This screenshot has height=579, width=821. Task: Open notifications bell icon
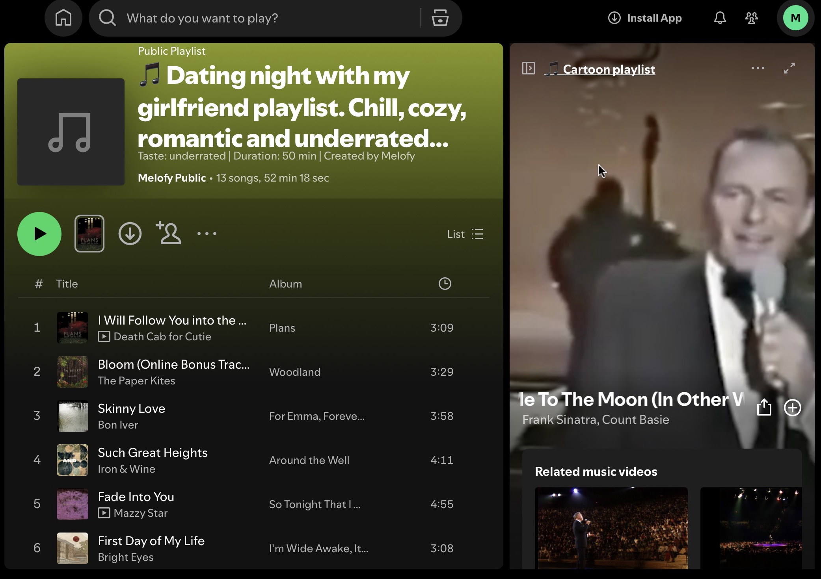[x=720, y=18]
